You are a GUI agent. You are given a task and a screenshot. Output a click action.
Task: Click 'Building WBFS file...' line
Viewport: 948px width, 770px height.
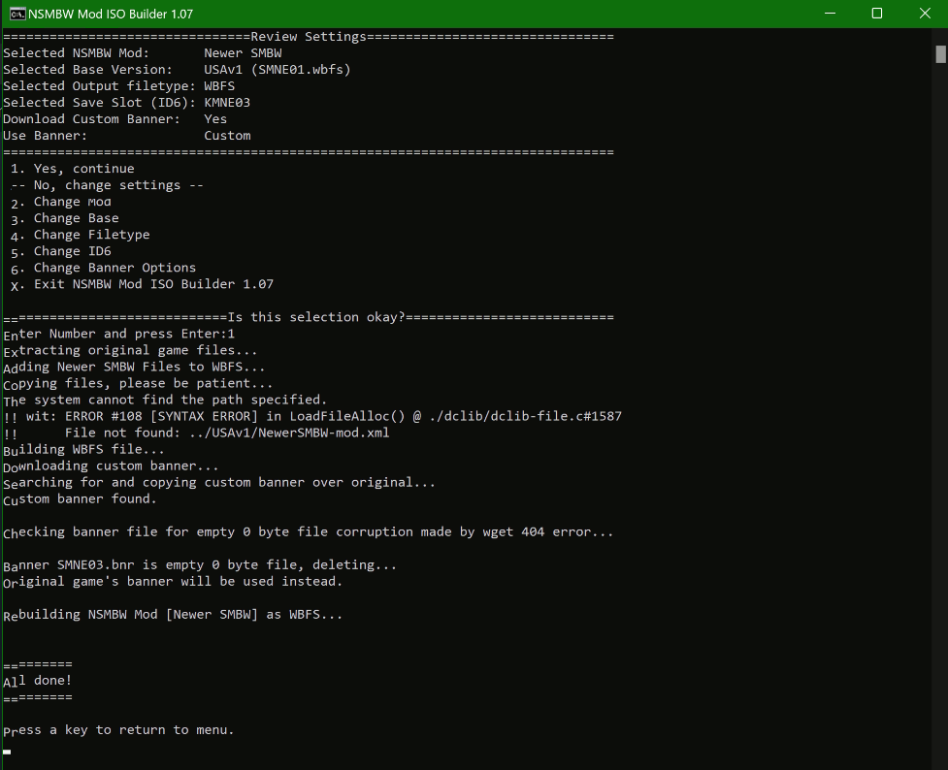tap(84, 450)
